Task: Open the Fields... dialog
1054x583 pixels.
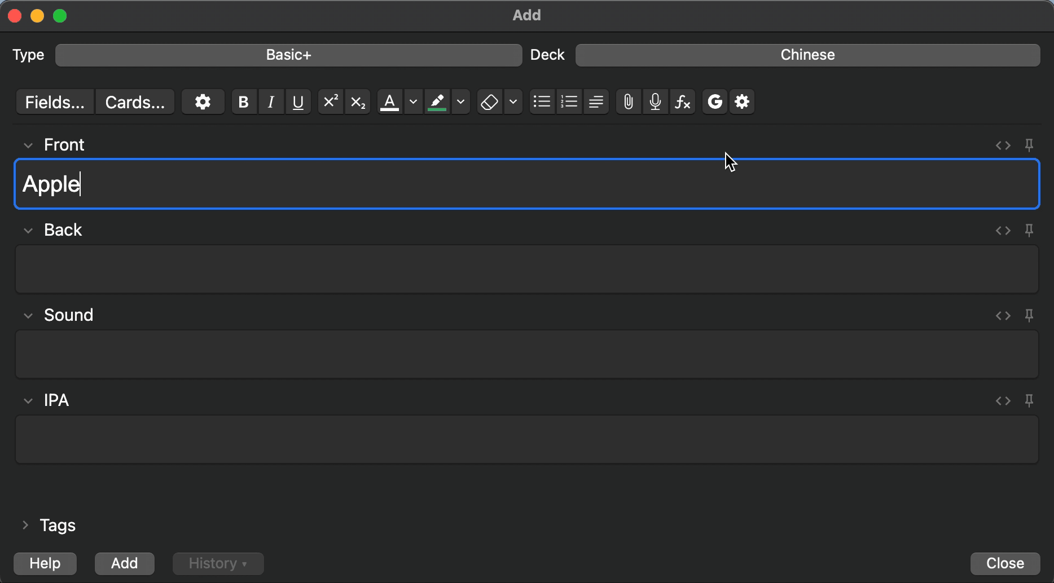Action: [55, 102]
